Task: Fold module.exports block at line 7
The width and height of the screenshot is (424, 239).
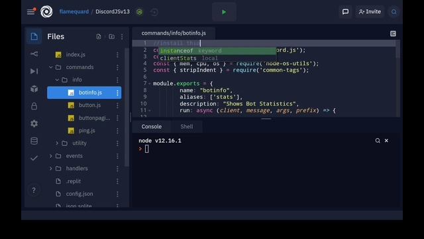Action: pos(149,84)
